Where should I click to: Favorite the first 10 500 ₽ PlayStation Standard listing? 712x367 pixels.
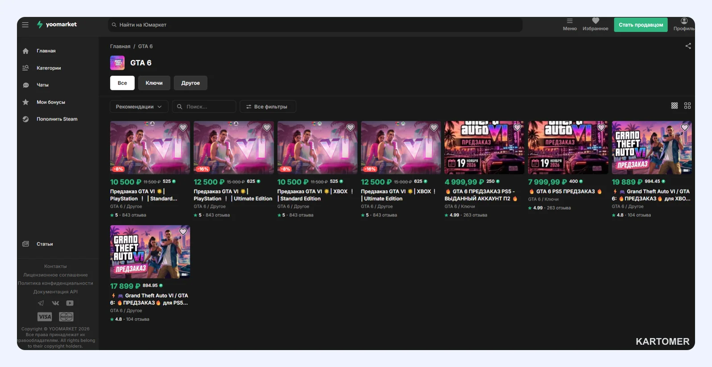183,127
